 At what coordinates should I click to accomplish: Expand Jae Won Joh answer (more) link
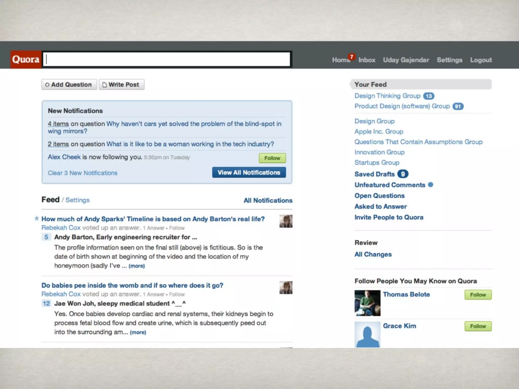tap(138, 332)
